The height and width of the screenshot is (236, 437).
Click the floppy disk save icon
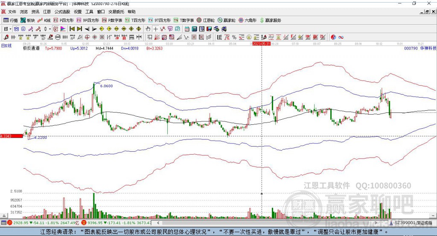click(x=209, y=29)
